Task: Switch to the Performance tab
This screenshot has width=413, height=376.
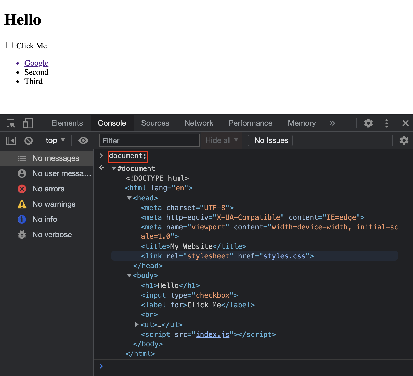Action: (x=250, y=123)
